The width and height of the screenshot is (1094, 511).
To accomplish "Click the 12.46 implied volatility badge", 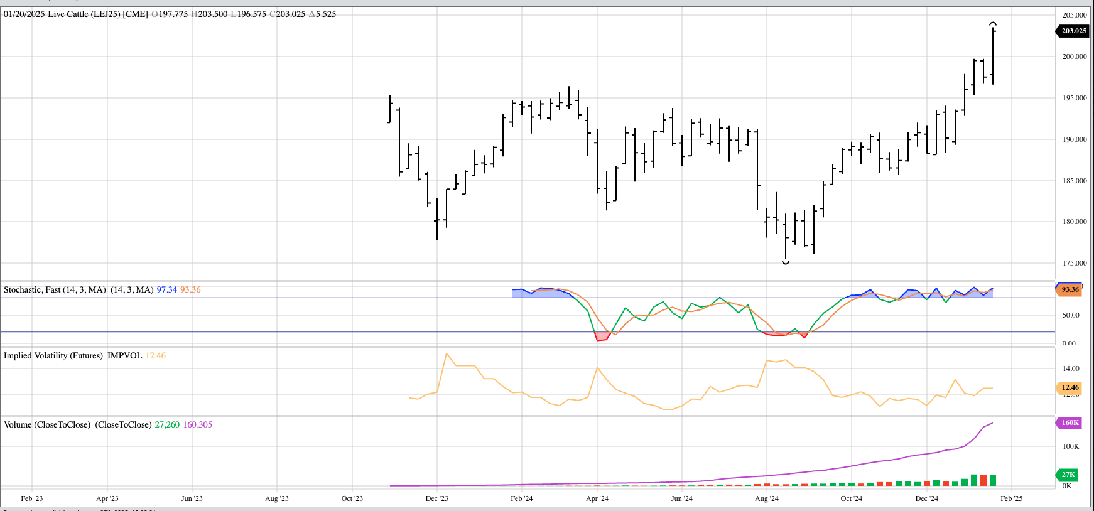I will (x=1070, y=387).
